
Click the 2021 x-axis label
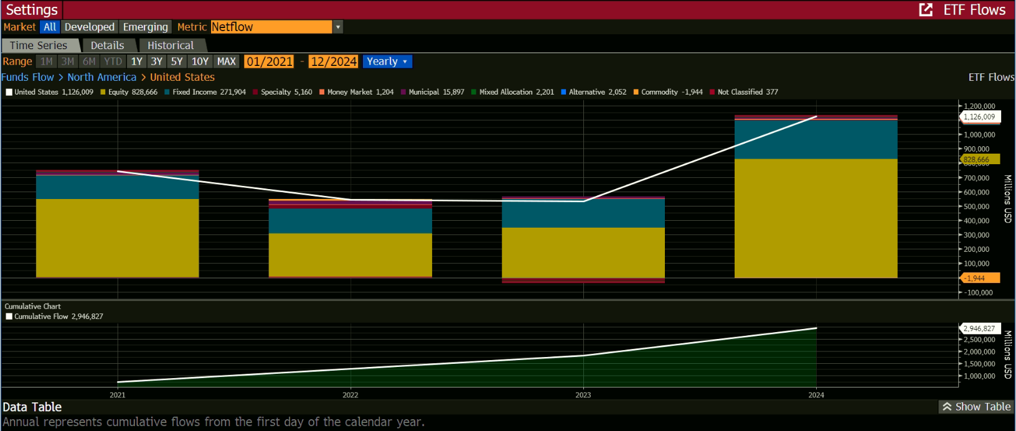[118, 395]
